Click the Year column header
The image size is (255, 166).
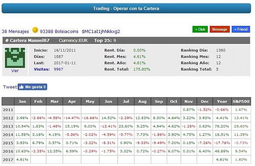click(x=223, y=101)
